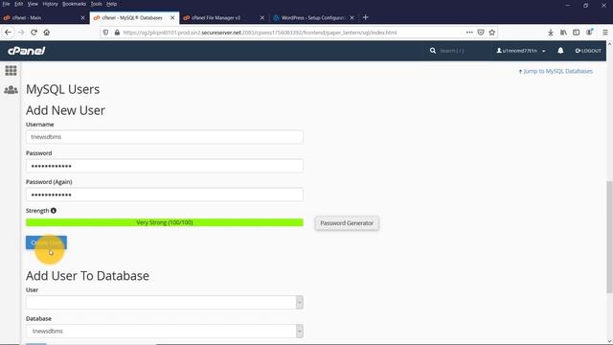Viewport: 613px width, 345px height.
Task: Click the cPanel logo
Action: (26, 51)
